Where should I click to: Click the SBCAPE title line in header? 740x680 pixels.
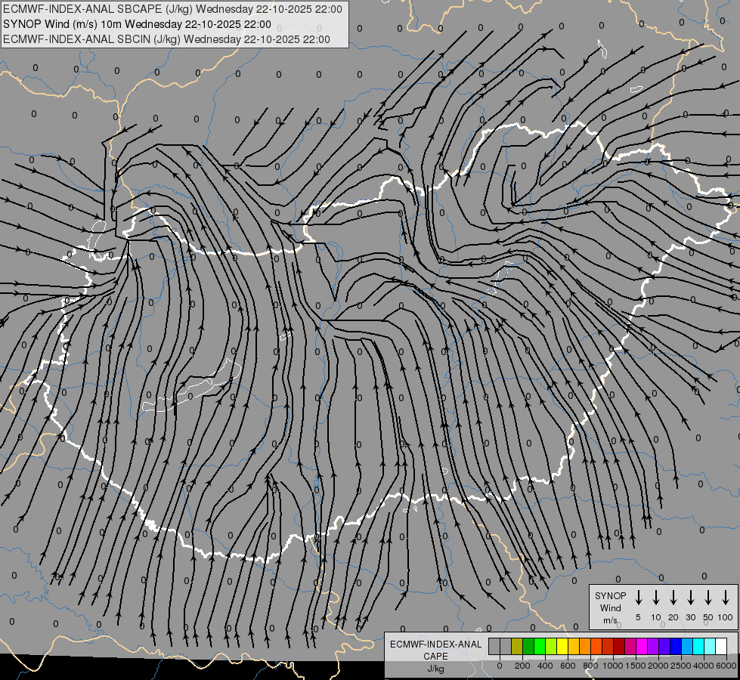[172, 9]
